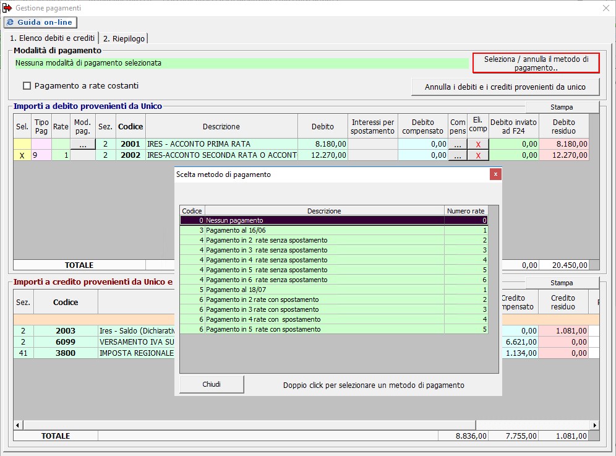Select Pagamento in 5 rate senza spostamento
Screen dimensions: 616x456
click(x=334, y=270)
